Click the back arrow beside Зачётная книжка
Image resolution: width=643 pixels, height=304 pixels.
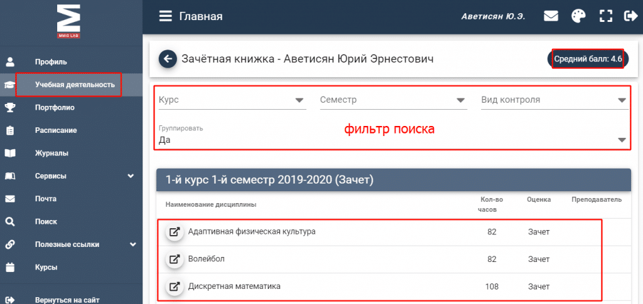point(167,59)
